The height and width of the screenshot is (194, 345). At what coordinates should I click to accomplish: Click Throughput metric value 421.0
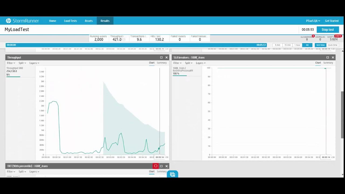pyautogui.click(x=117, y=39)
